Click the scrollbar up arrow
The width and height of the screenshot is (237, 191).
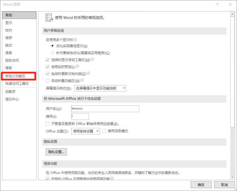click(232, 14)
